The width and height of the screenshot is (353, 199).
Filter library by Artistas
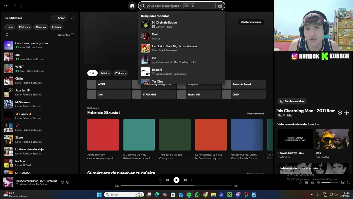[x=56, y=27]
